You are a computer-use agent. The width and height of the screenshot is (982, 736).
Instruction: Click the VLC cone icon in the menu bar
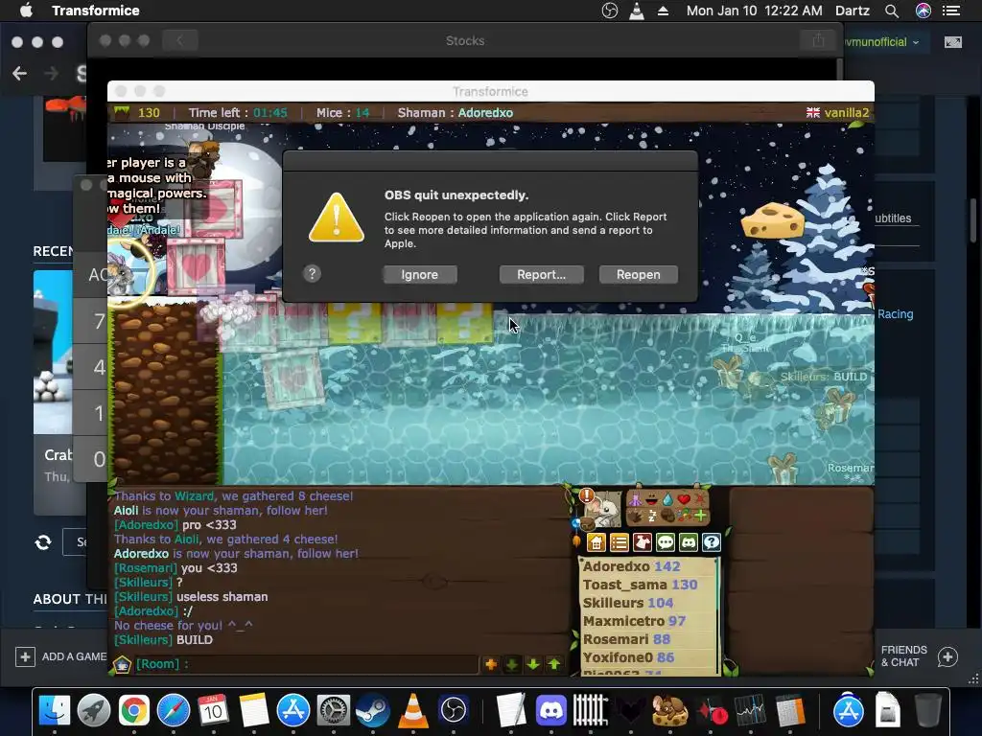tap(637, 11)
